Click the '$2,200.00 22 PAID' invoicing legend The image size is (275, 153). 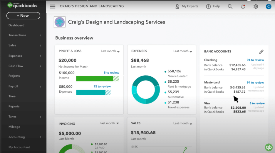[99, 146]
